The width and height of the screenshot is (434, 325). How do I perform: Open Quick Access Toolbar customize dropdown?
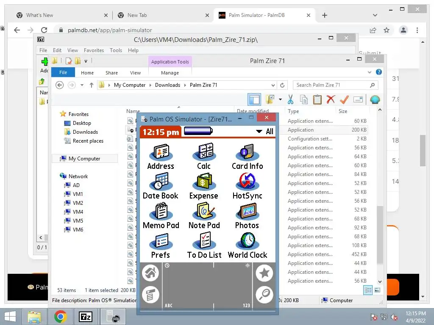86,61
